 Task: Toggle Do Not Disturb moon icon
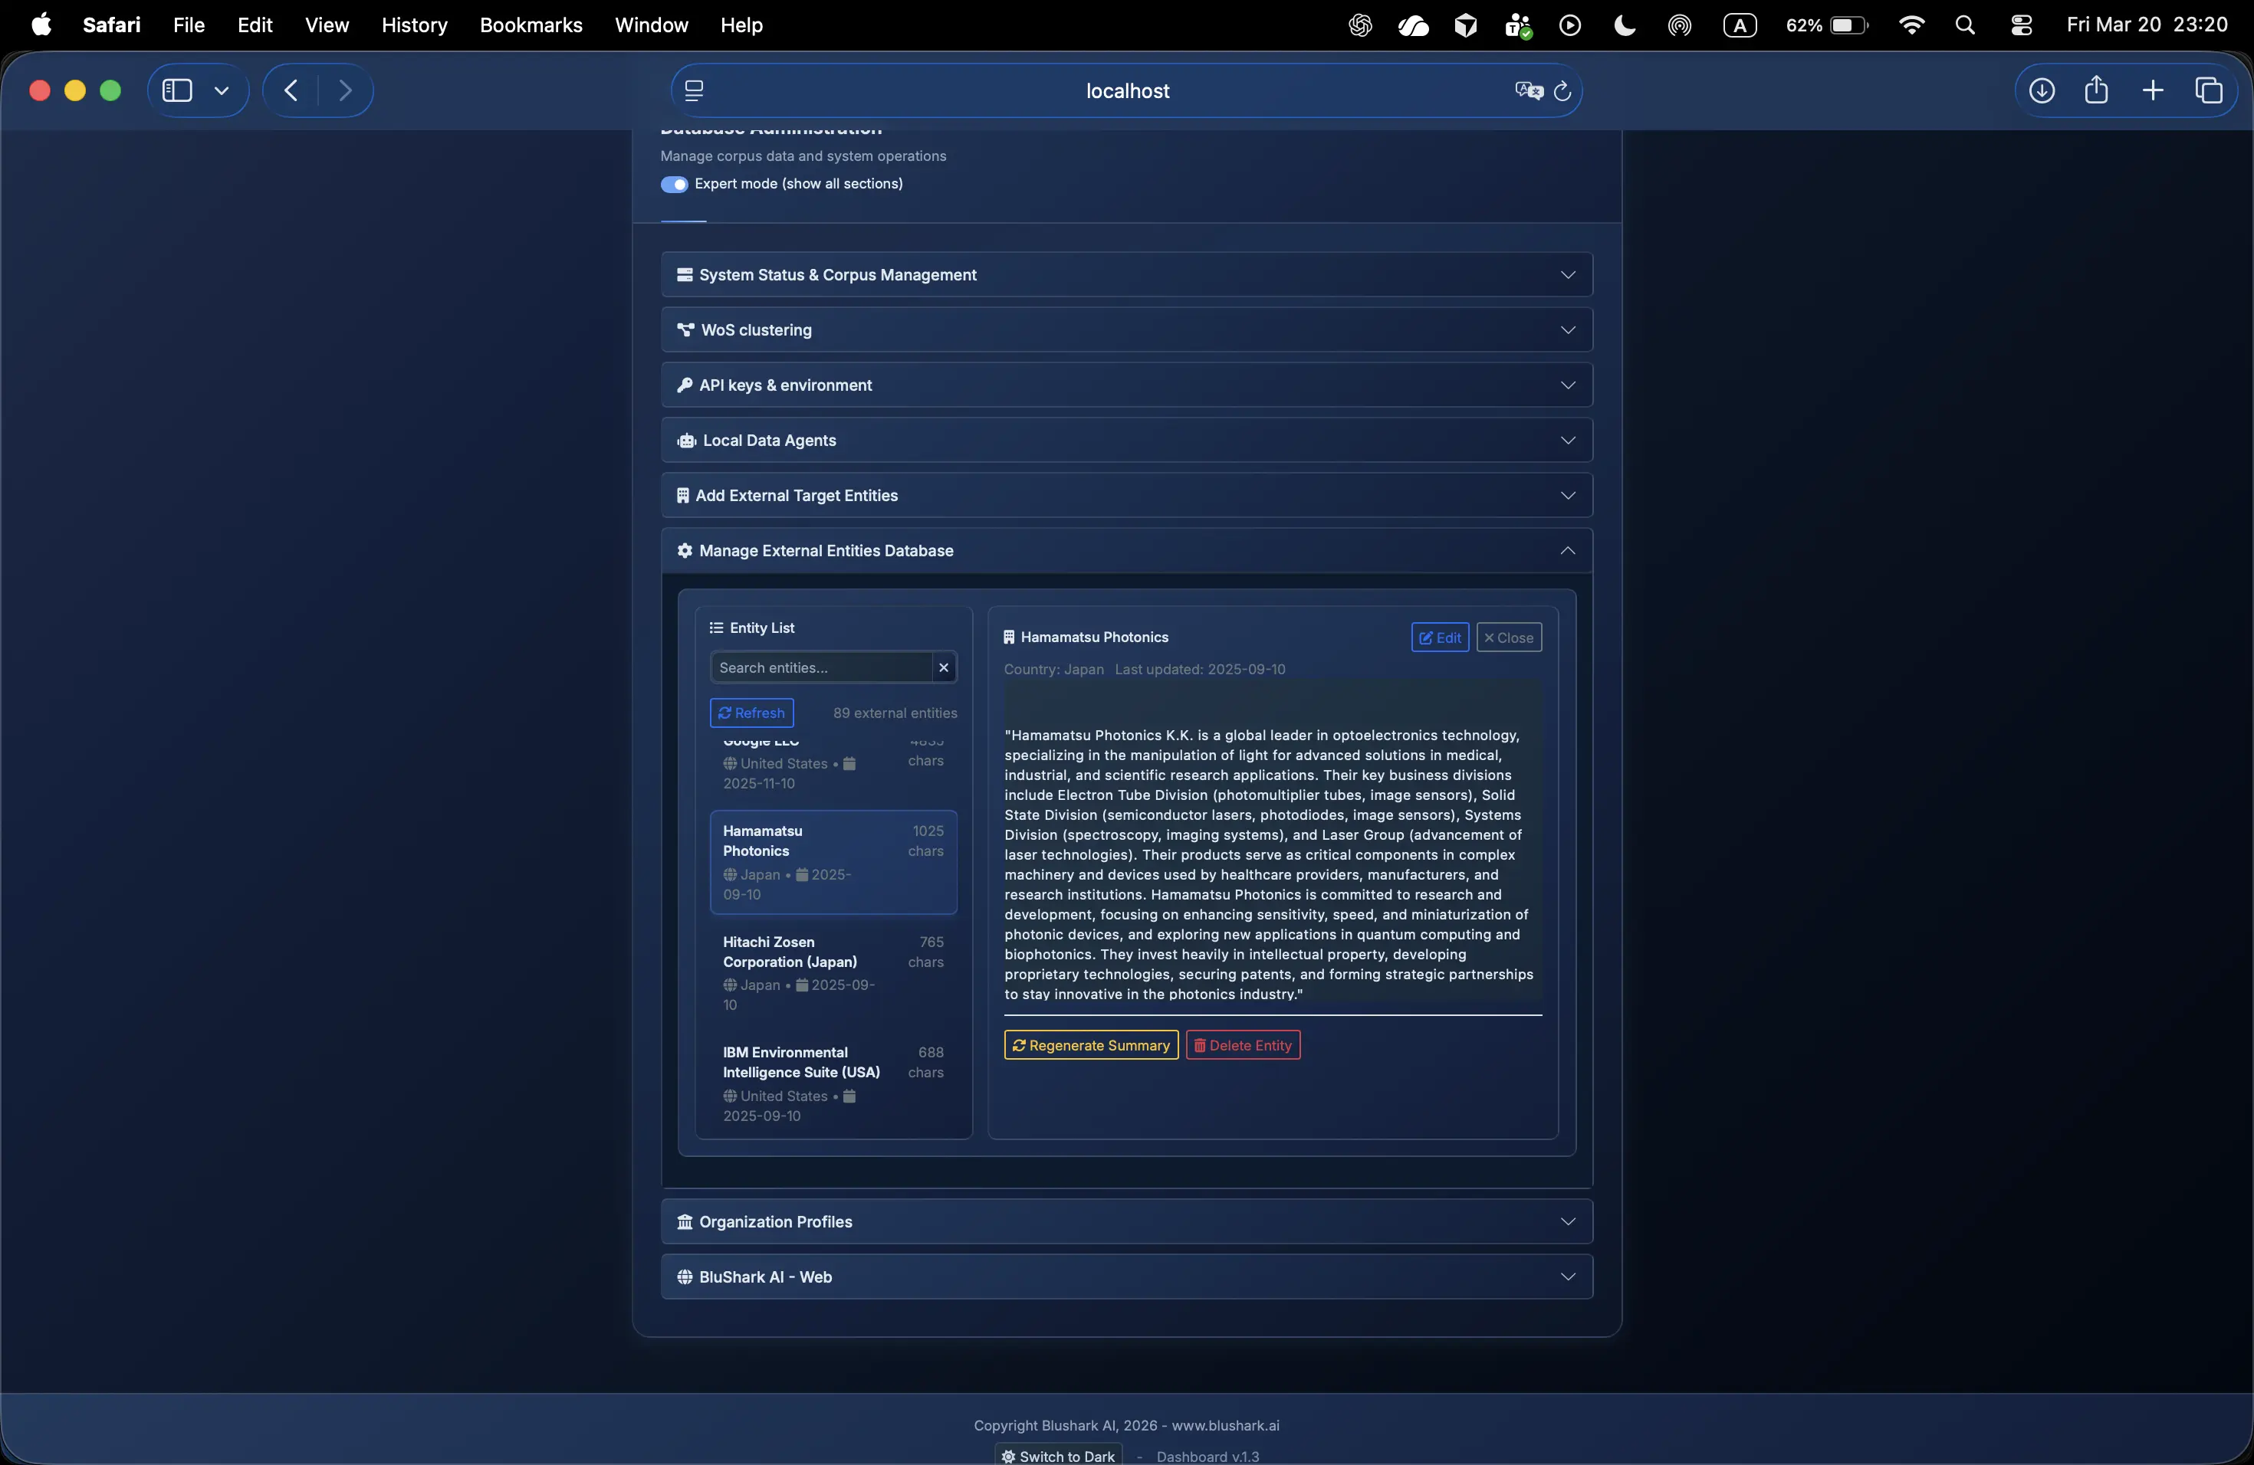point(1625,25)
